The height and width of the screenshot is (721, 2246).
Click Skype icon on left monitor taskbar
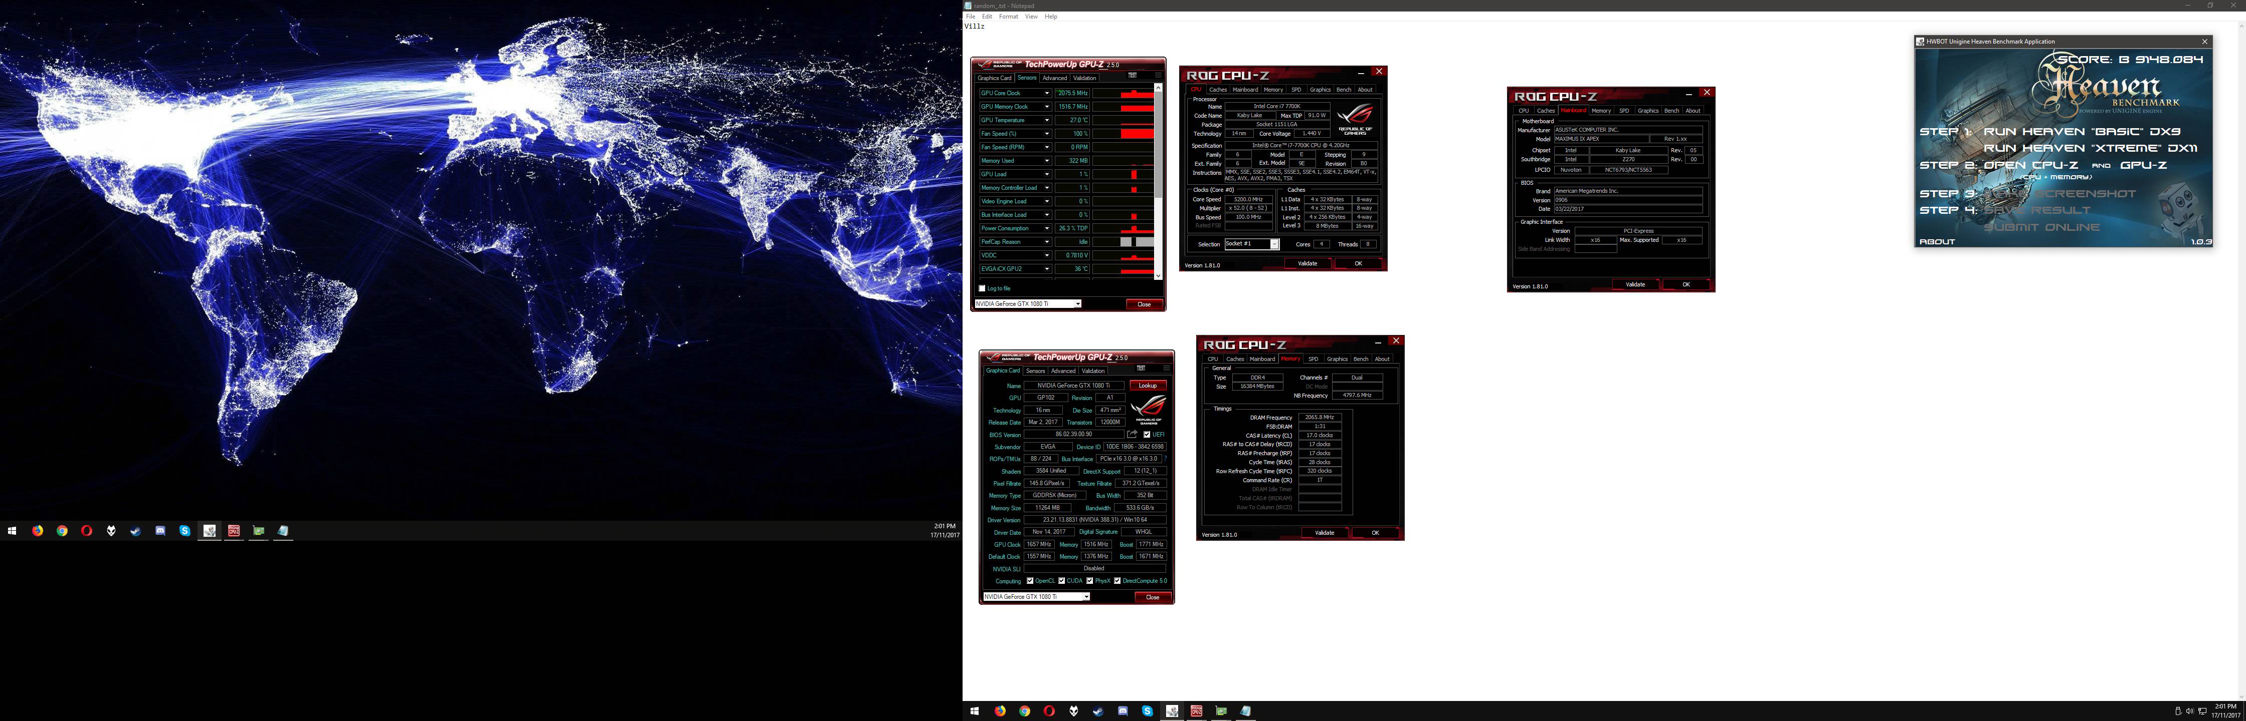185,530
